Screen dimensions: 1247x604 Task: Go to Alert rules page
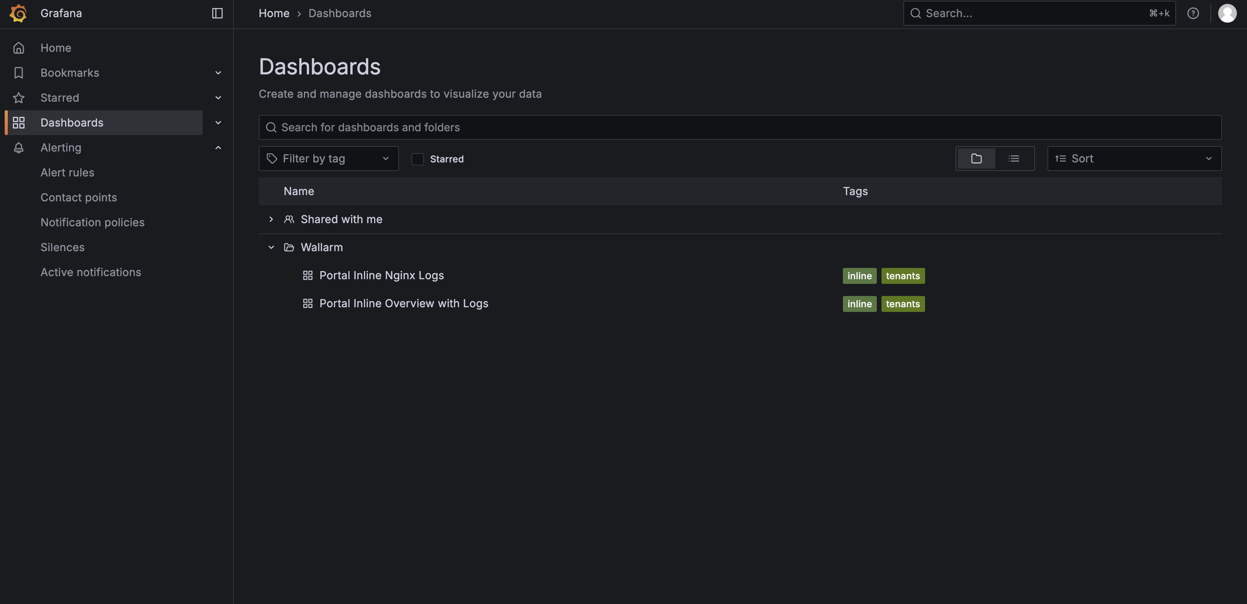67,173
